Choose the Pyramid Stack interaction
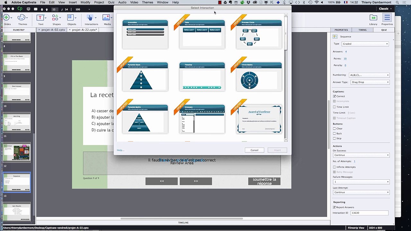Screen dimensions: 411x231 coord(145,77)
